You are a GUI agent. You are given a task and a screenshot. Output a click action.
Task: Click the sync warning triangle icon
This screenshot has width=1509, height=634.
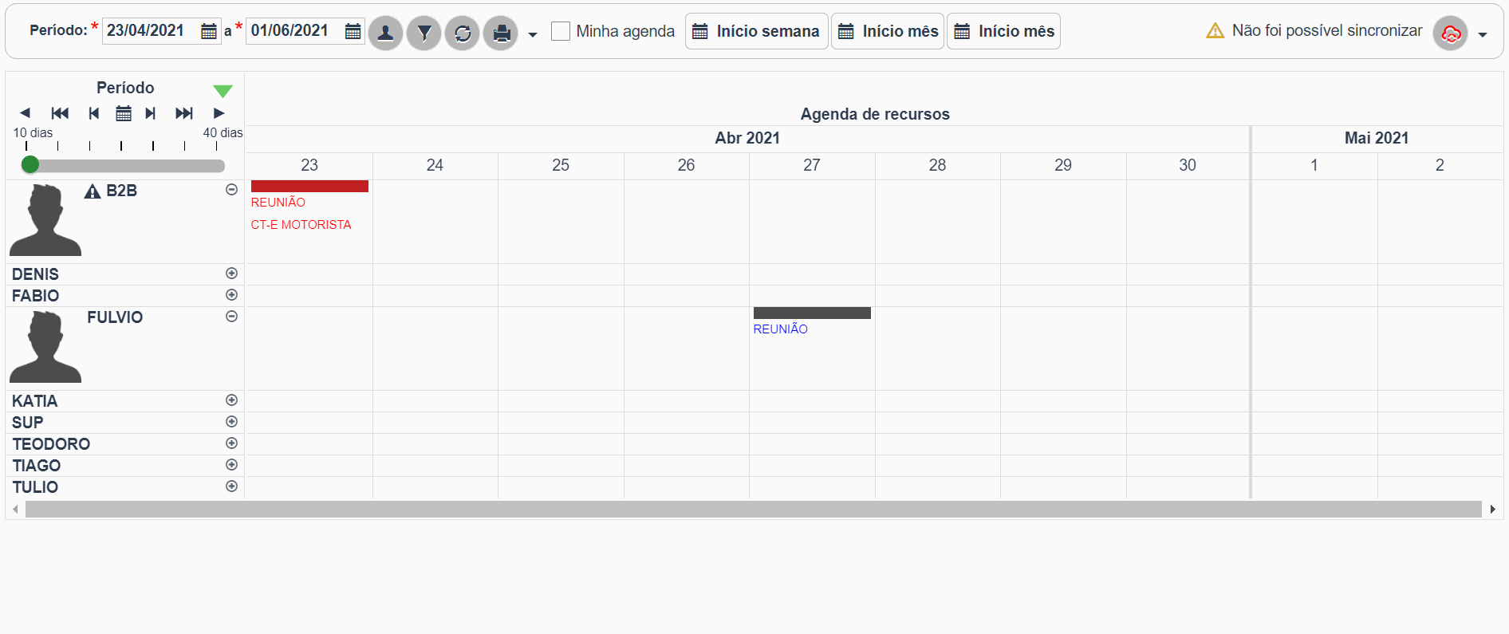(x=1215, y=31)
